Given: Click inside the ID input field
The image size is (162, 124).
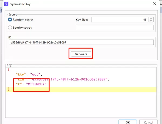Looking at the screenshot, I should (x=81, y=42).
